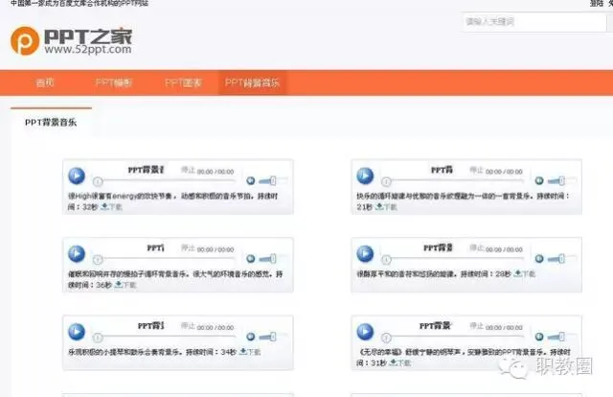Download the 31秒 《无尽的幸福》 track
Screen dimensions: 613x397
400,362
